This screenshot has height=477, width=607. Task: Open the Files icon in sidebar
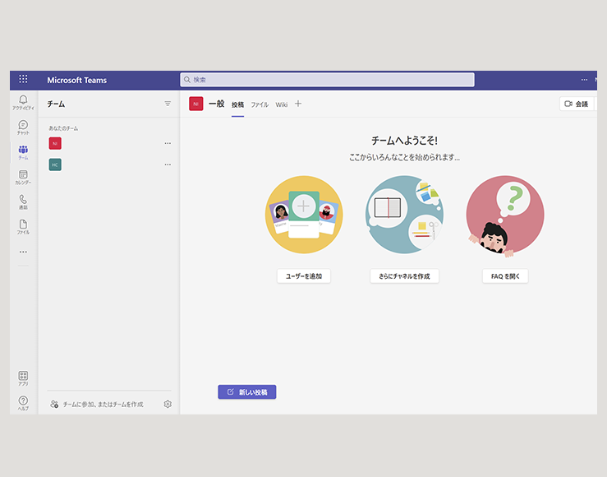(23, 226)
